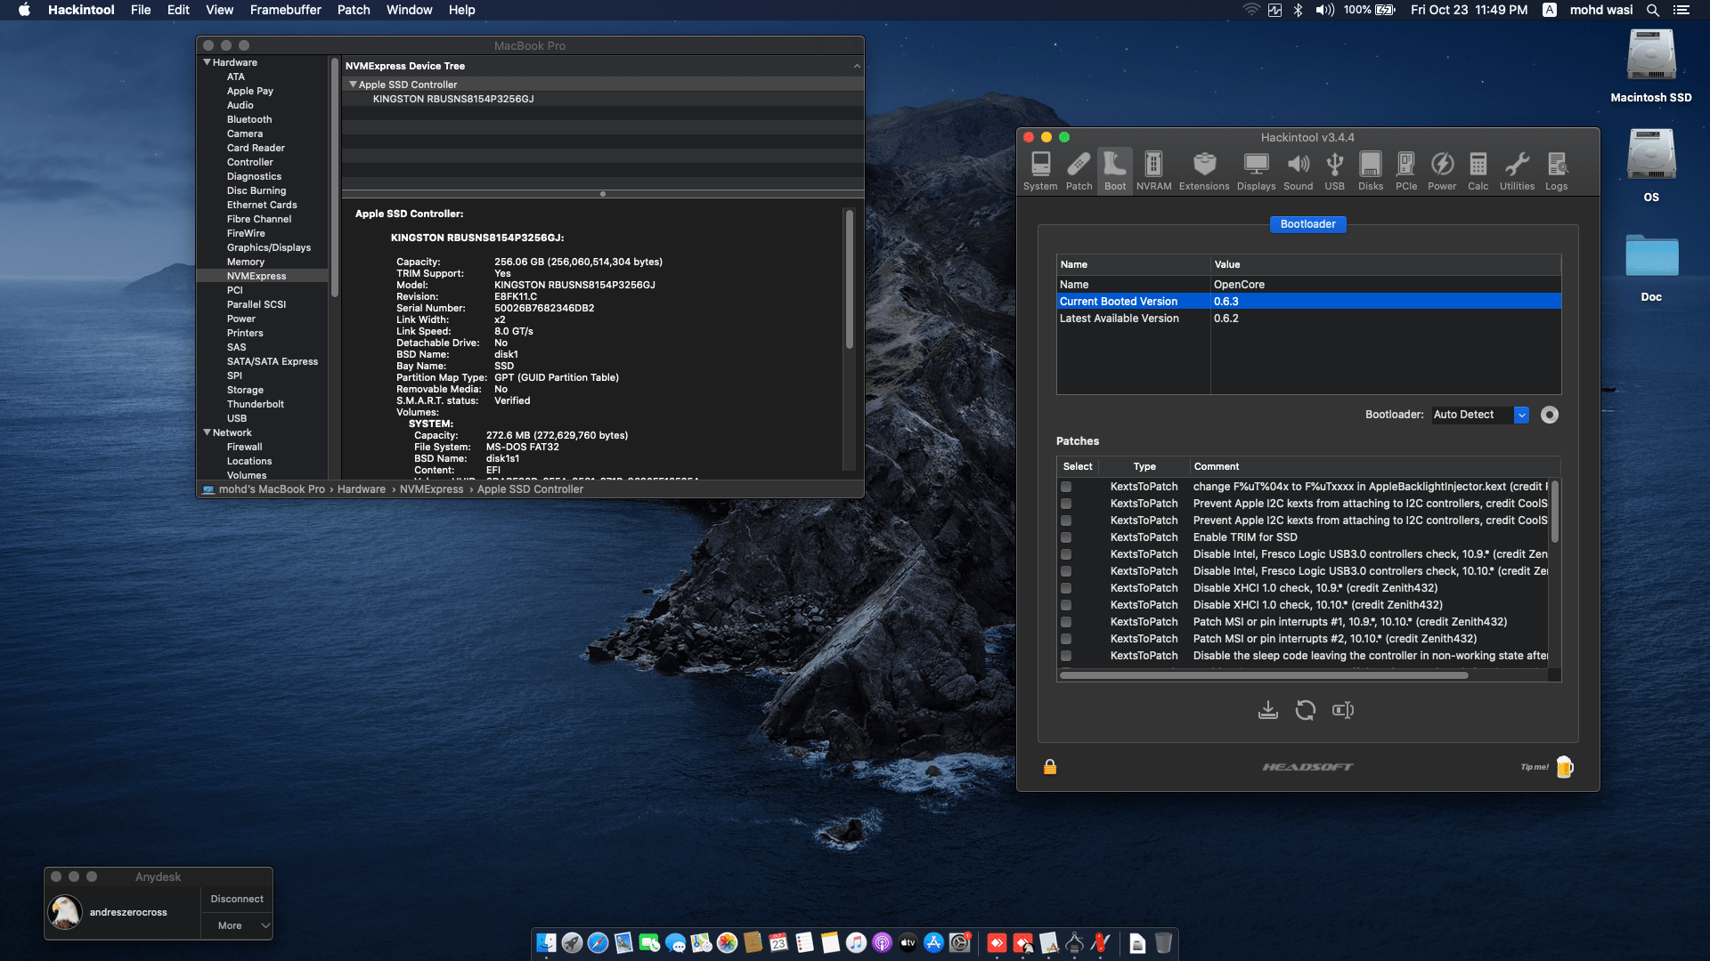
Task: Open the Framebuffer menu
Action: pos(285,10)
